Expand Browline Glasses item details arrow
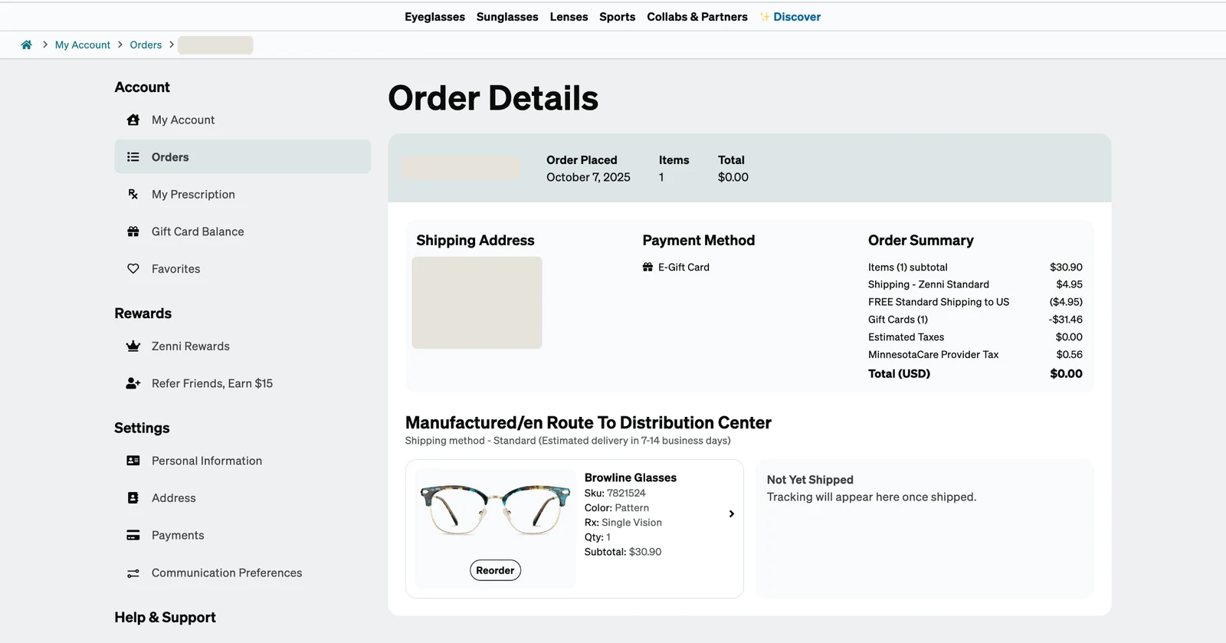The image size is (1226, 643). click(x=732, y=513)
